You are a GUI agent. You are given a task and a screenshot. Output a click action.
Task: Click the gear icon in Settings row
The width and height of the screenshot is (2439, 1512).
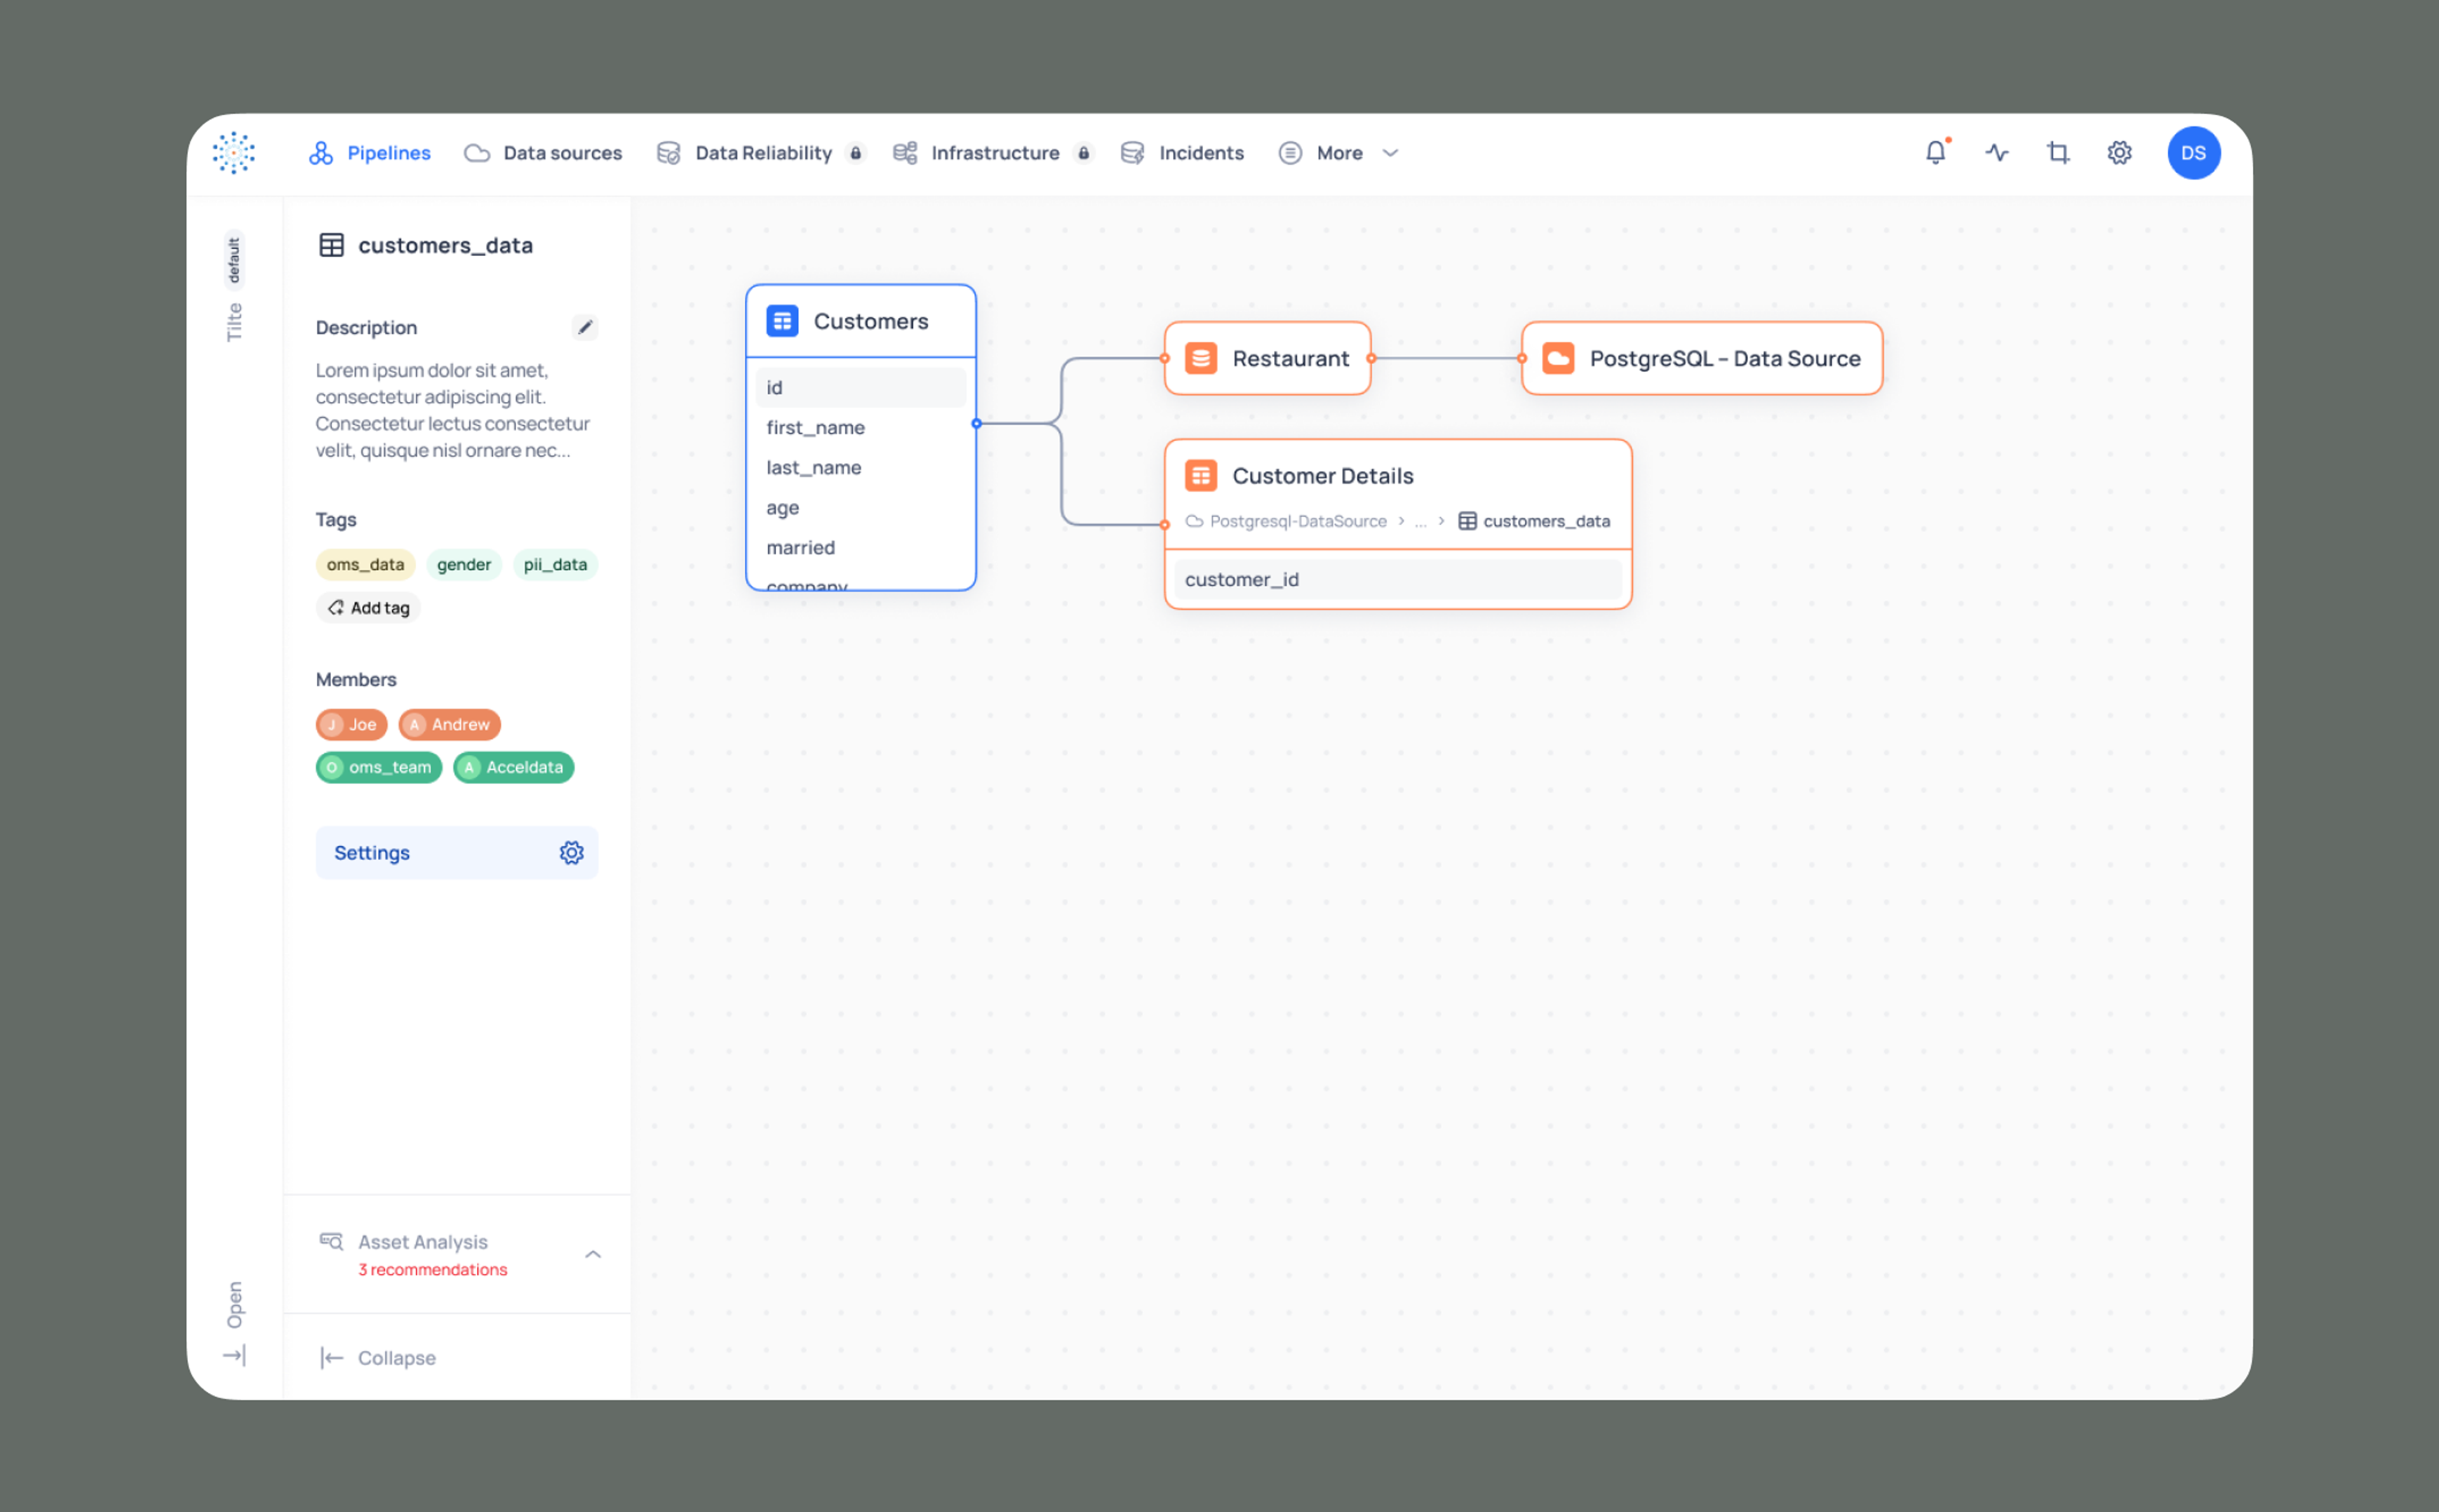click(571, 852)
